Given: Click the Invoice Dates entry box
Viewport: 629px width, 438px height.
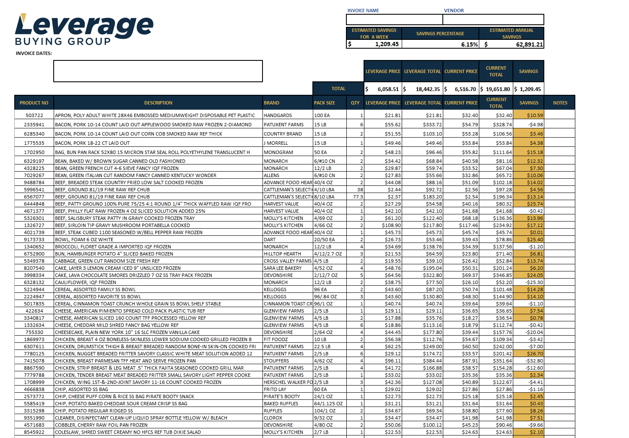Looking at the screenshot, I should (x=158, y=71).
